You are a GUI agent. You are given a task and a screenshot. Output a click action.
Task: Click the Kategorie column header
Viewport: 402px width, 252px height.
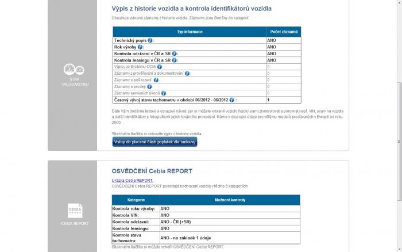(136, 200)
